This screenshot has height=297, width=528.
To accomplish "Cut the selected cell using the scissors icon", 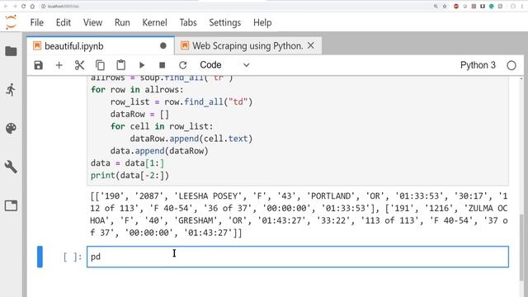I will click(x=79, y=65).
